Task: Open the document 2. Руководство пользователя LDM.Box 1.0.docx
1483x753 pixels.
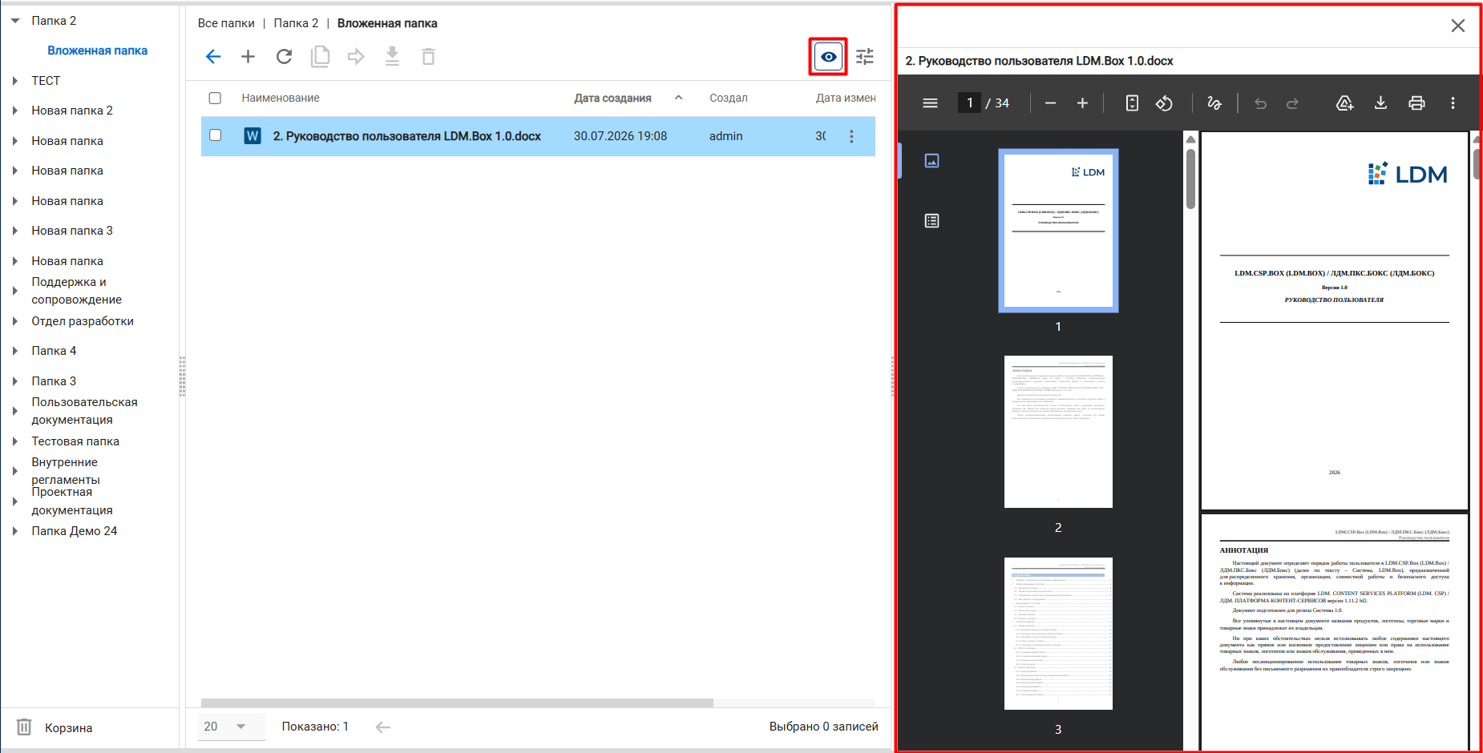Action: [407, 136]
